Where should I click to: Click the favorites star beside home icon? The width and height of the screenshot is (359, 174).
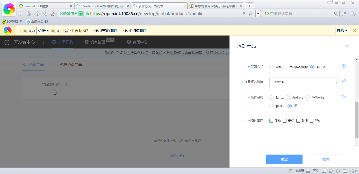pyautogui.click(x=53, y=14)
